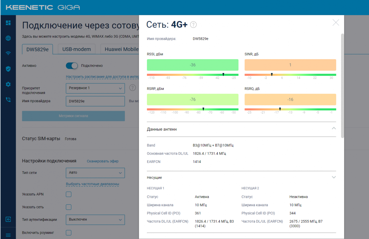The image size is (369, 239).
Task: Open the security shield sidebar icon
Action: click(8, 69)
